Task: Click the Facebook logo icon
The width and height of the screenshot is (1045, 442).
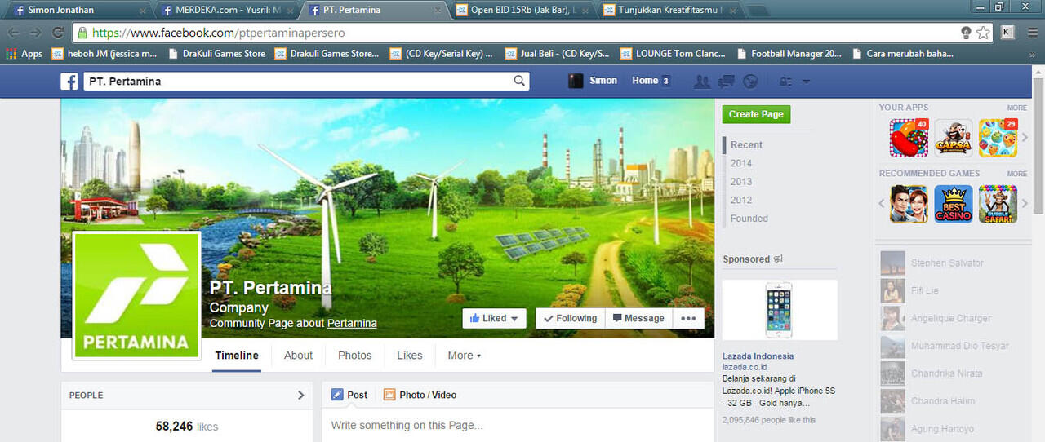Action: tap(69, 82)
